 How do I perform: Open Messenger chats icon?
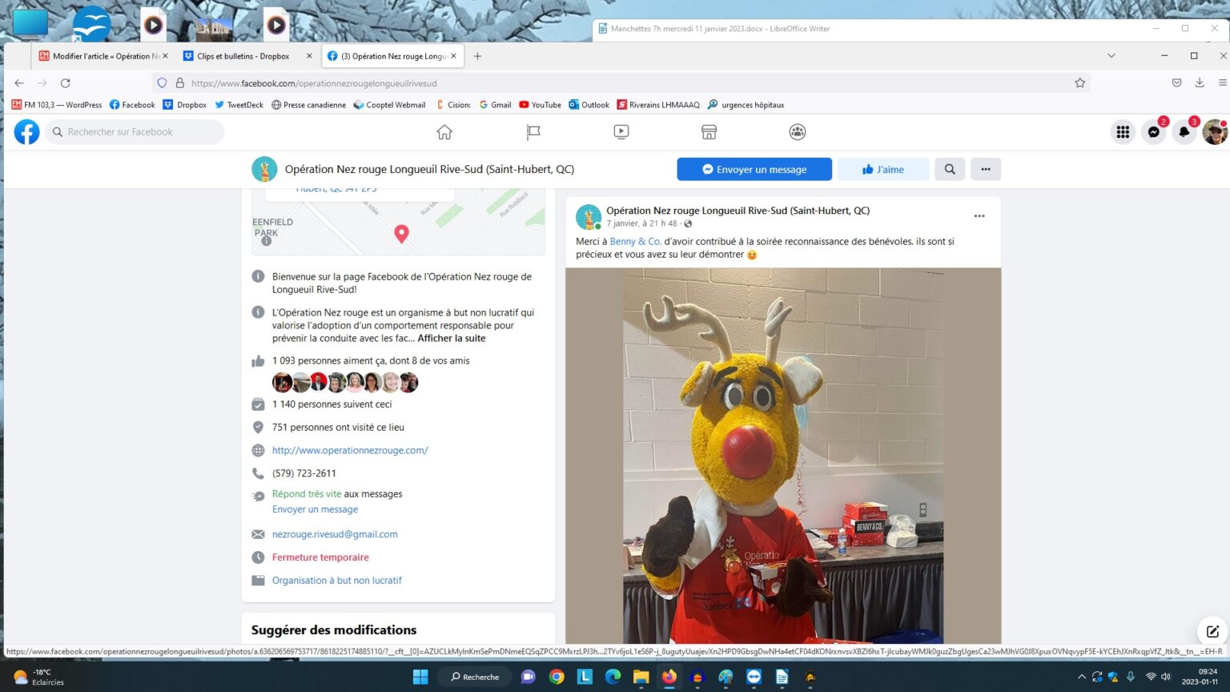click(1153, 132)
